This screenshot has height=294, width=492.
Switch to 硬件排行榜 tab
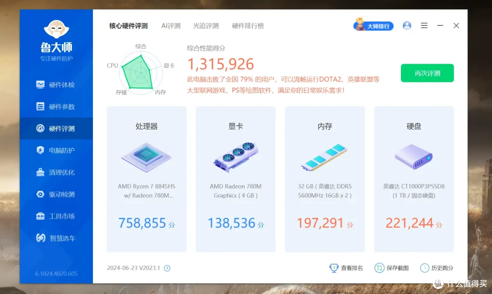click(248, 25)
